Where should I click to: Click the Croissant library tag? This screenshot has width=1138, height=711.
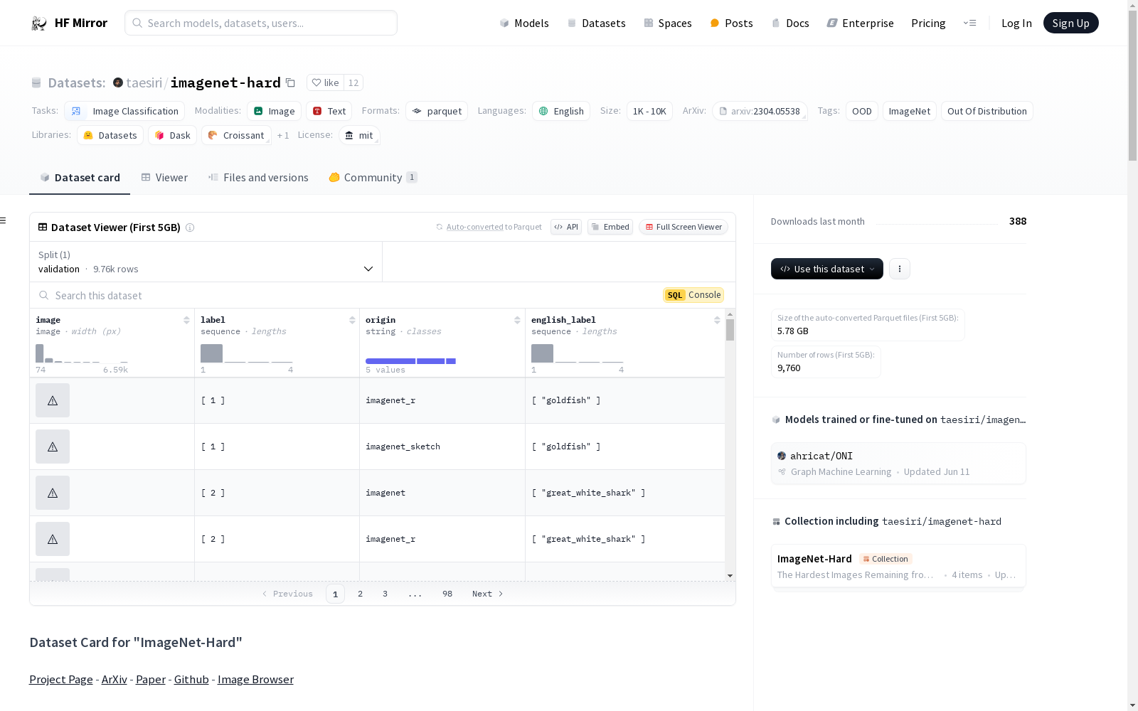point(236,135)
